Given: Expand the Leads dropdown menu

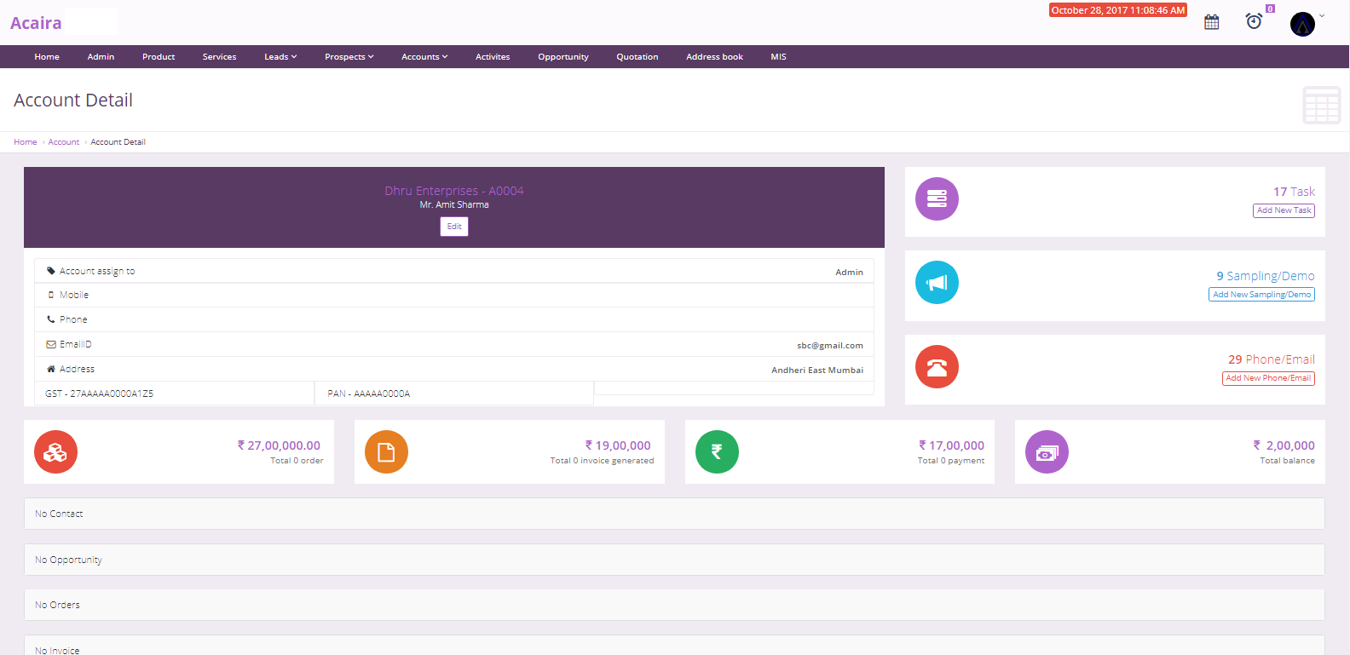Looking at the screenshot, I should [280, 57].
